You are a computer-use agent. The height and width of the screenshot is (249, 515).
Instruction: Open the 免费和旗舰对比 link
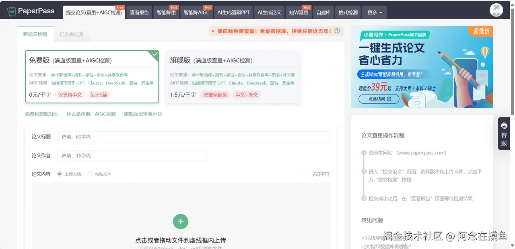[x=41, y=114]
